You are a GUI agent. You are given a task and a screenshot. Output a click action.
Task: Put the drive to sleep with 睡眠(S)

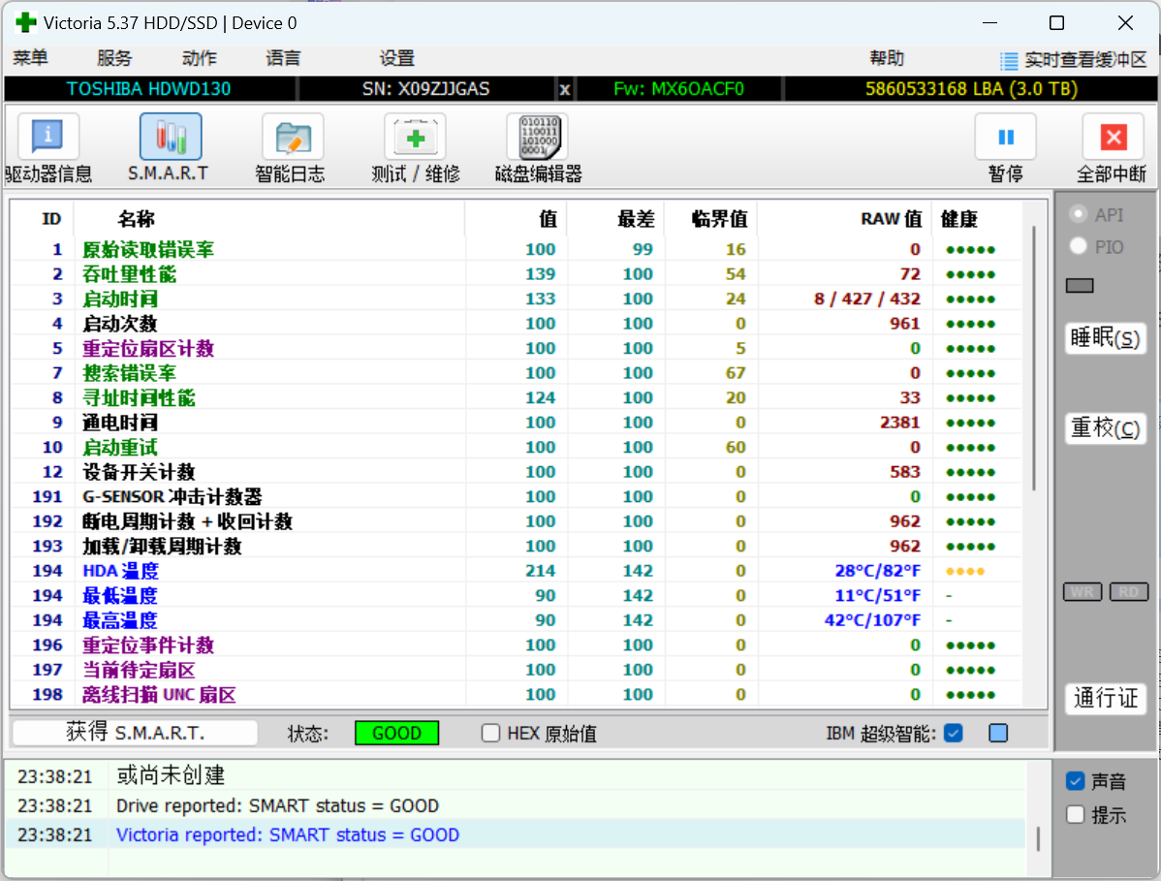[x=1106, y=338]
